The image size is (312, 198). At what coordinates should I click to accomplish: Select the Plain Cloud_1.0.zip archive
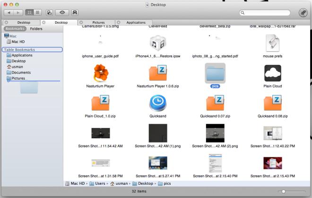(x=100, y=103)
